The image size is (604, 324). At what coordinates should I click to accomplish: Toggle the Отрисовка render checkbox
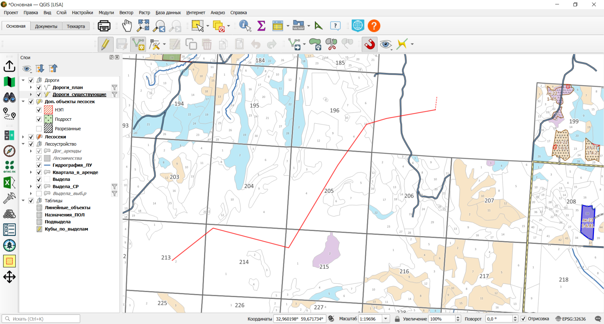[x=523, y=319]
